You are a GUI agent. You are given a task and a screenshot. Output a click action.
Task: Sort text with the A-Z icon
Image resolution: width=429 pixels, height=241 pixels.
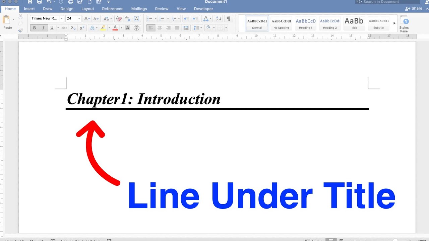219,19
